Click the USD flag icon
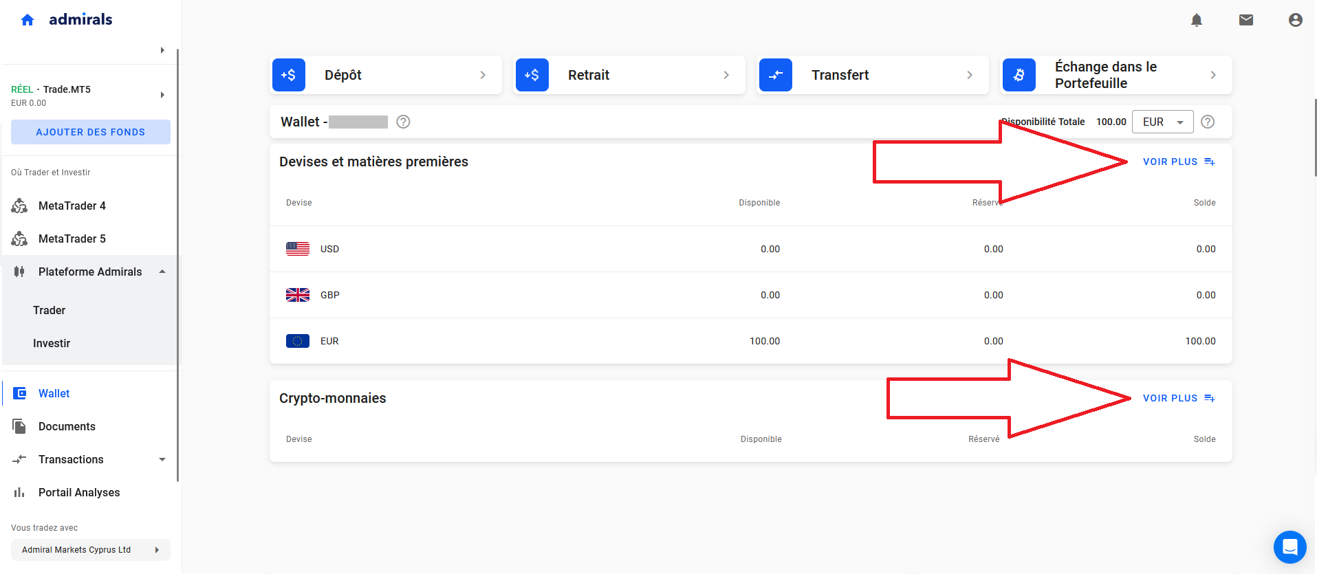Screen dimensions: 1317x574 point(298,249)
